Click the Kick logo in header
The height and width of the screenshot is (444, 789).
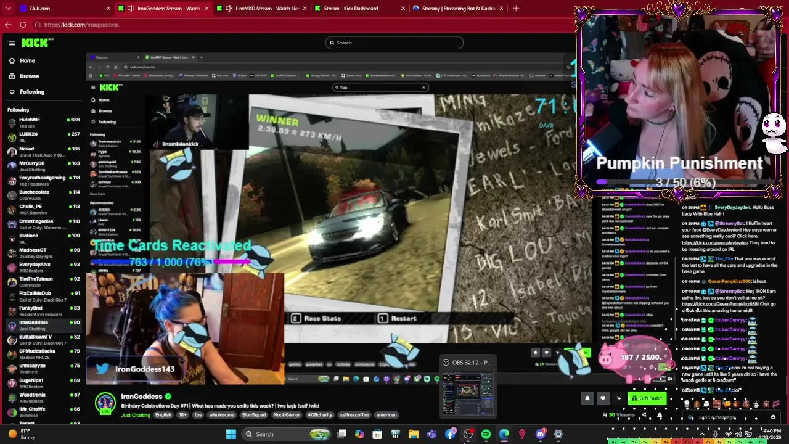click(x=38, y=43)
